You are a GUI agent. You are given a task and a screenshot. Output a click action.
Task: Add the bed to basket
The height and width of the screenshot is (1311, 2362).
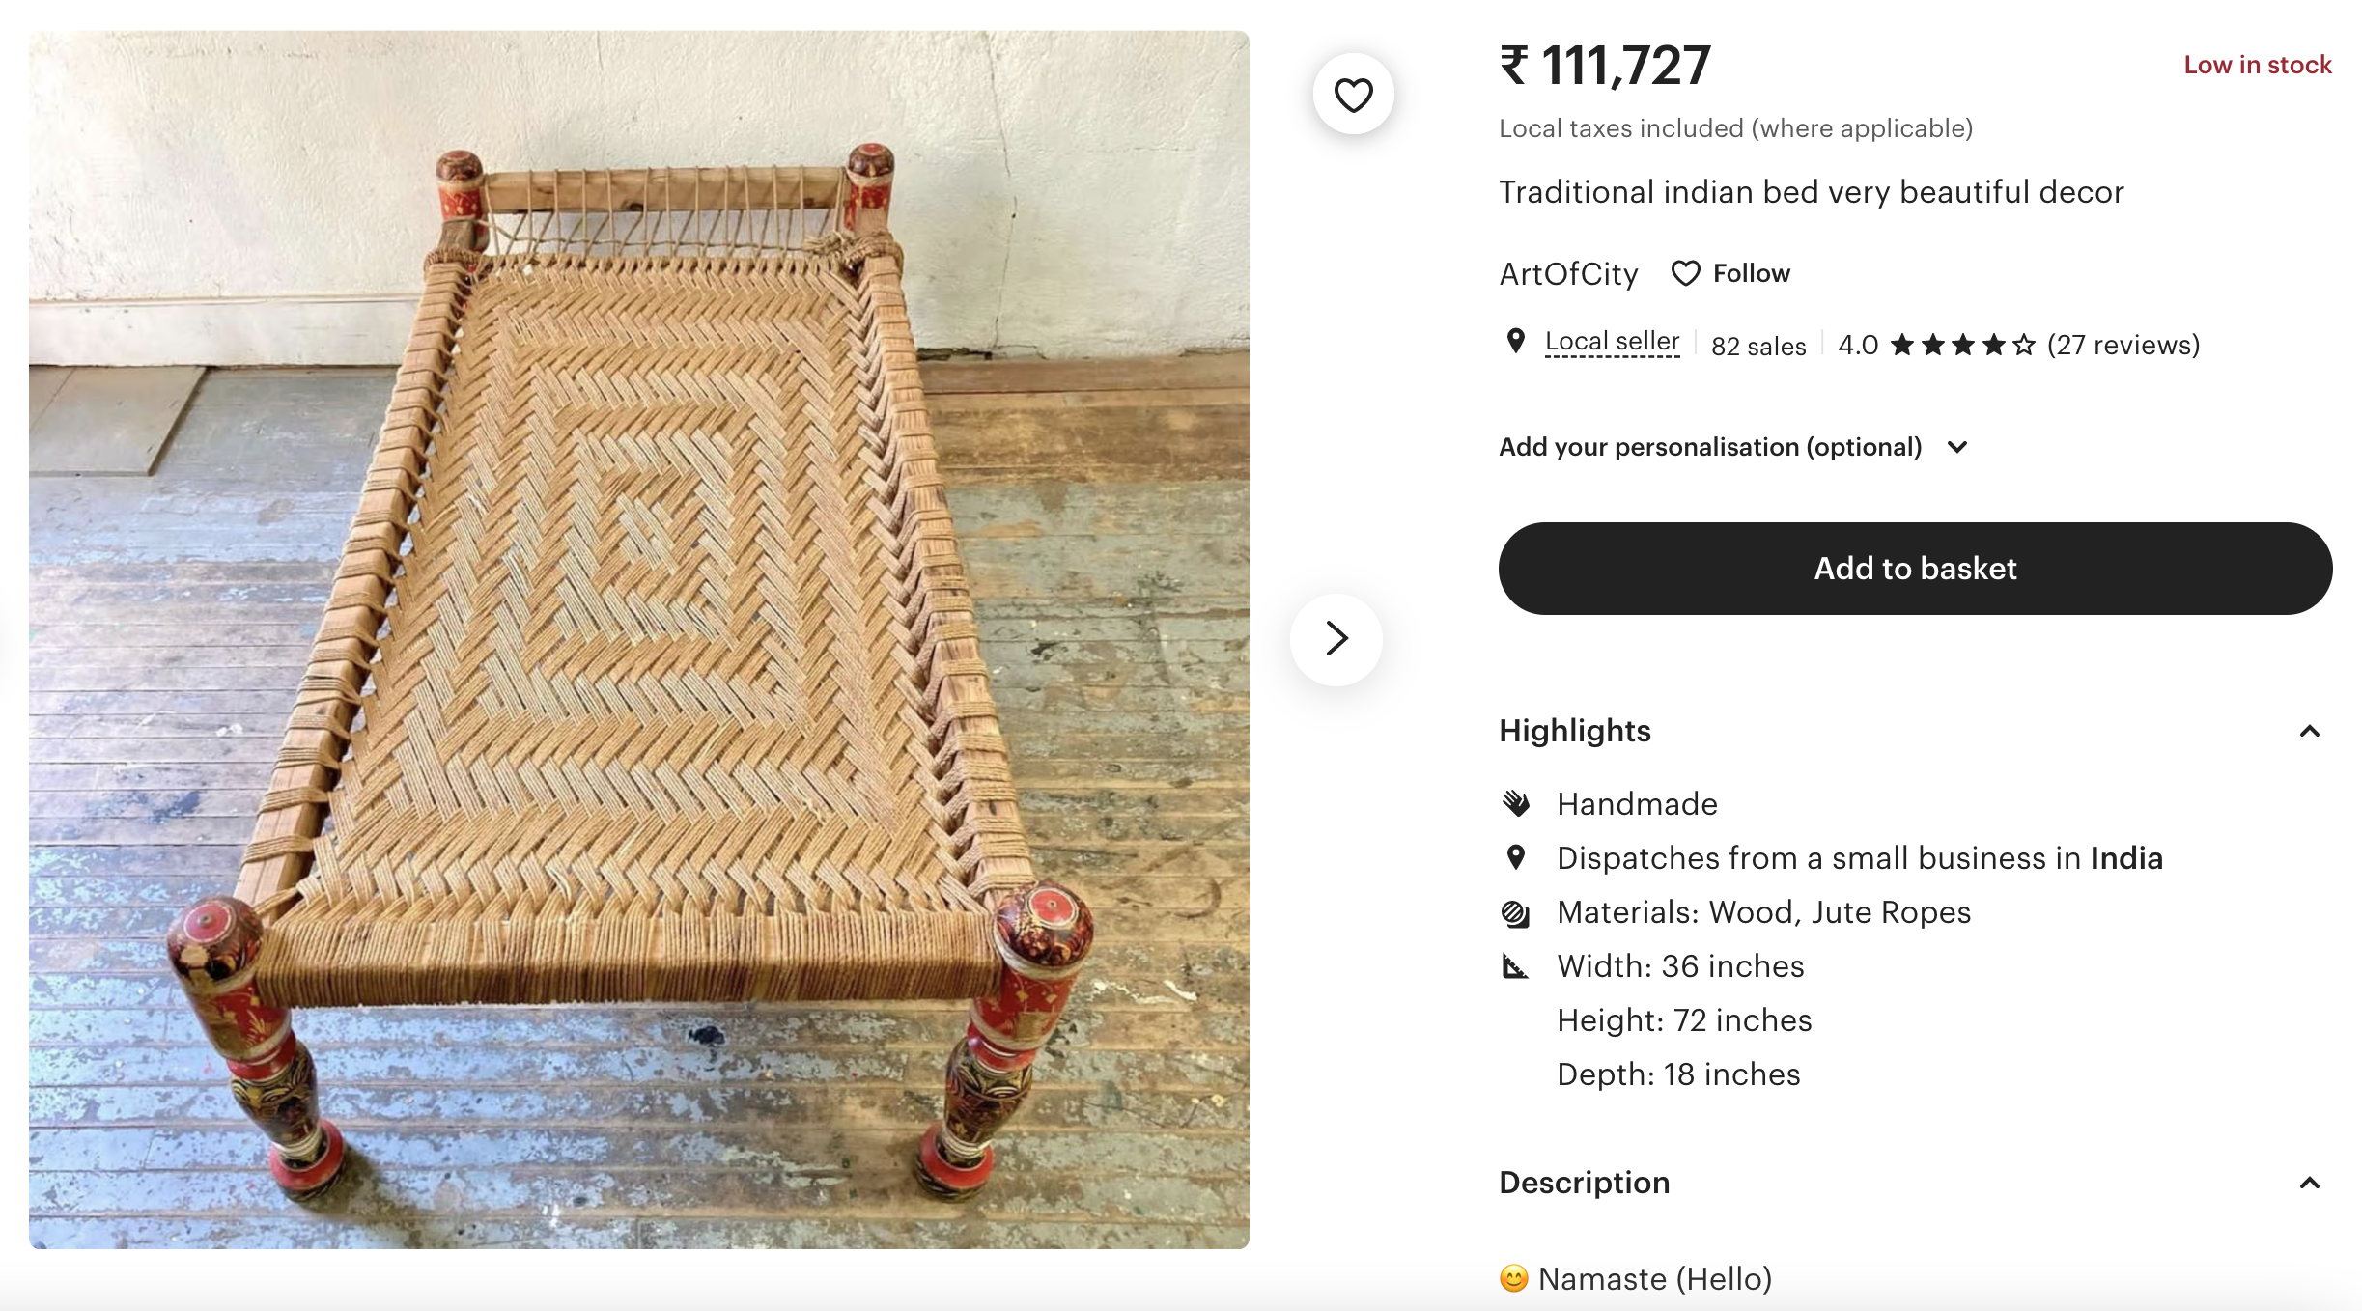1915,569
